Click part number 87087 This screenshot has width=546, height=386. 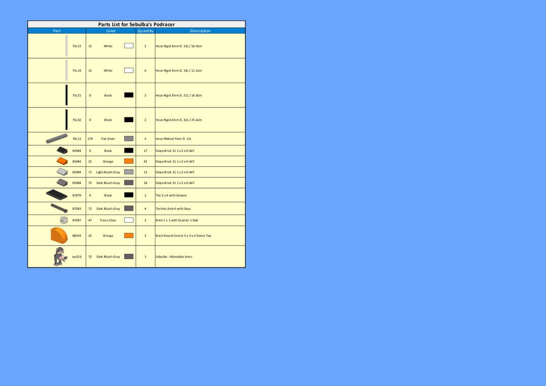[77, 221]
